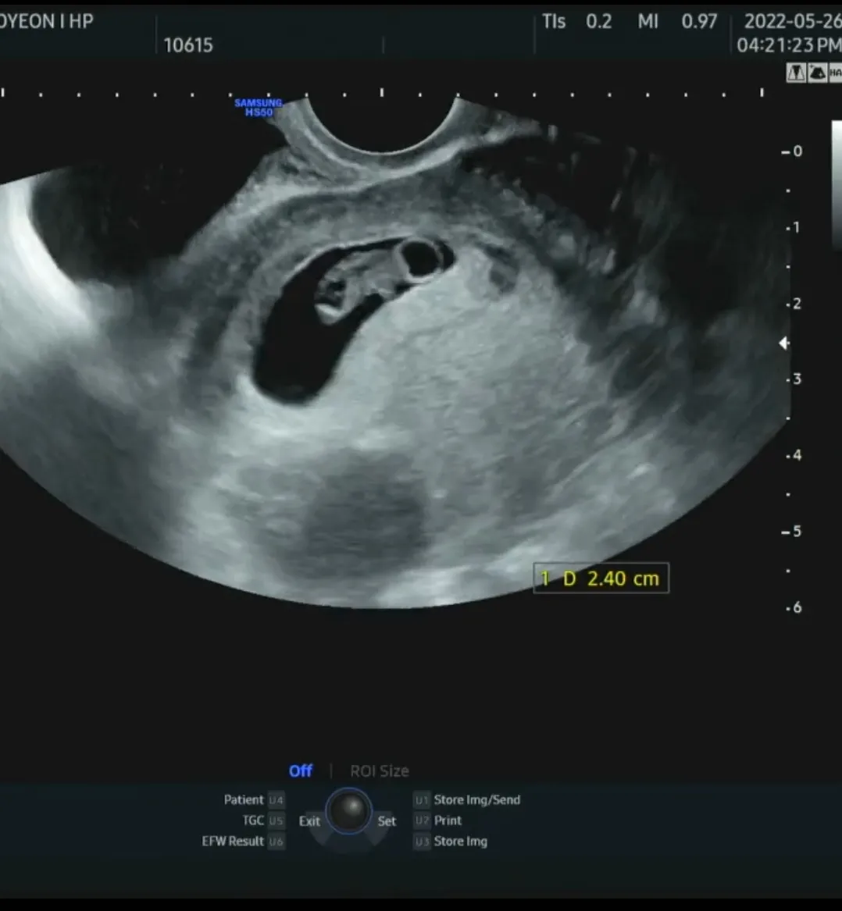Select the Print option

(448, 820)
